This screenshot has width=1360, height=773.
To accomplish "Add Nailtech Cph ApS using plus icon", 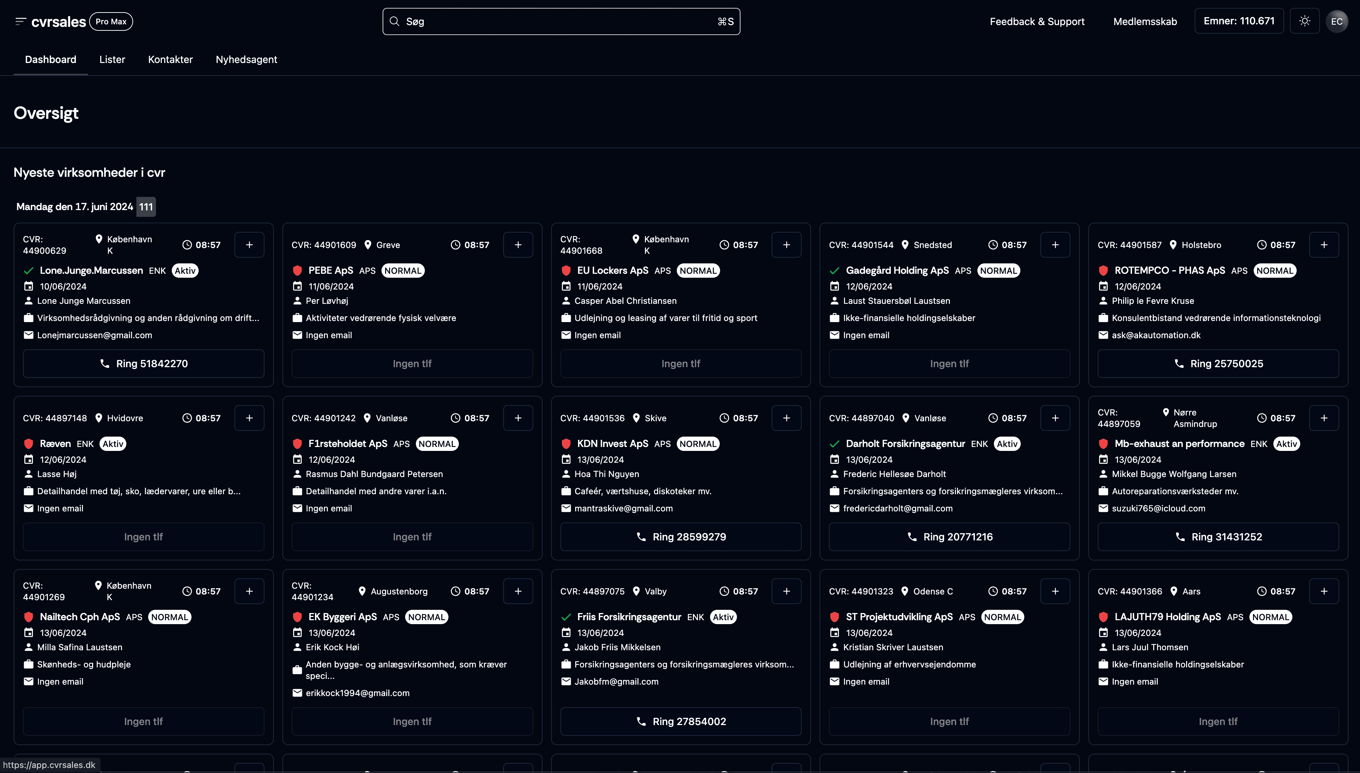I will click(x=249, y=591).
